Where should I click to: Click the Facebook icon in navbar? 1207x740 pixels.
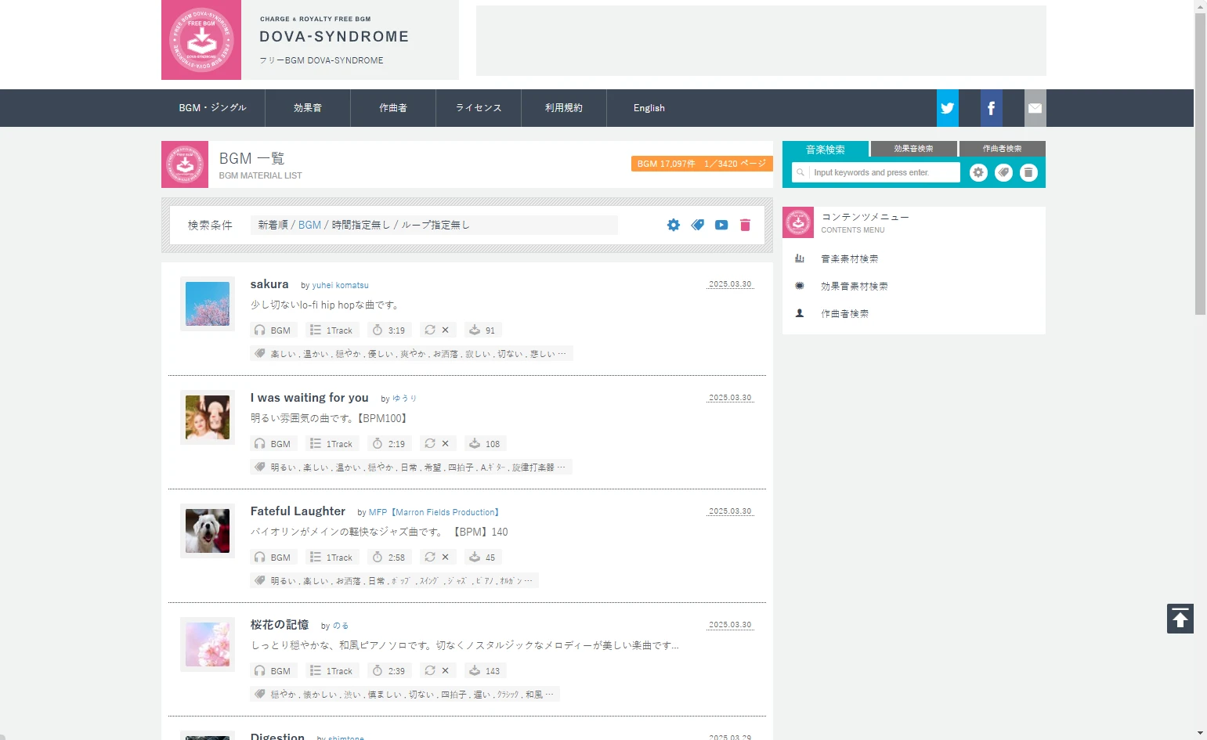[991, 108]
